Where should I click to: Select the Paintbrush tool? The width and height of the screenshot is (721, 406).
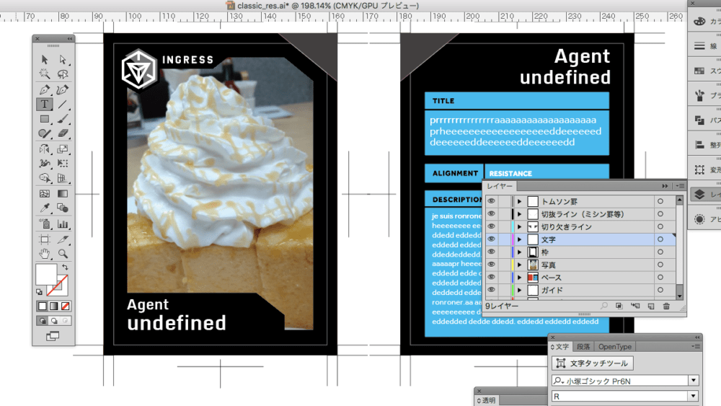pos(63,119)
